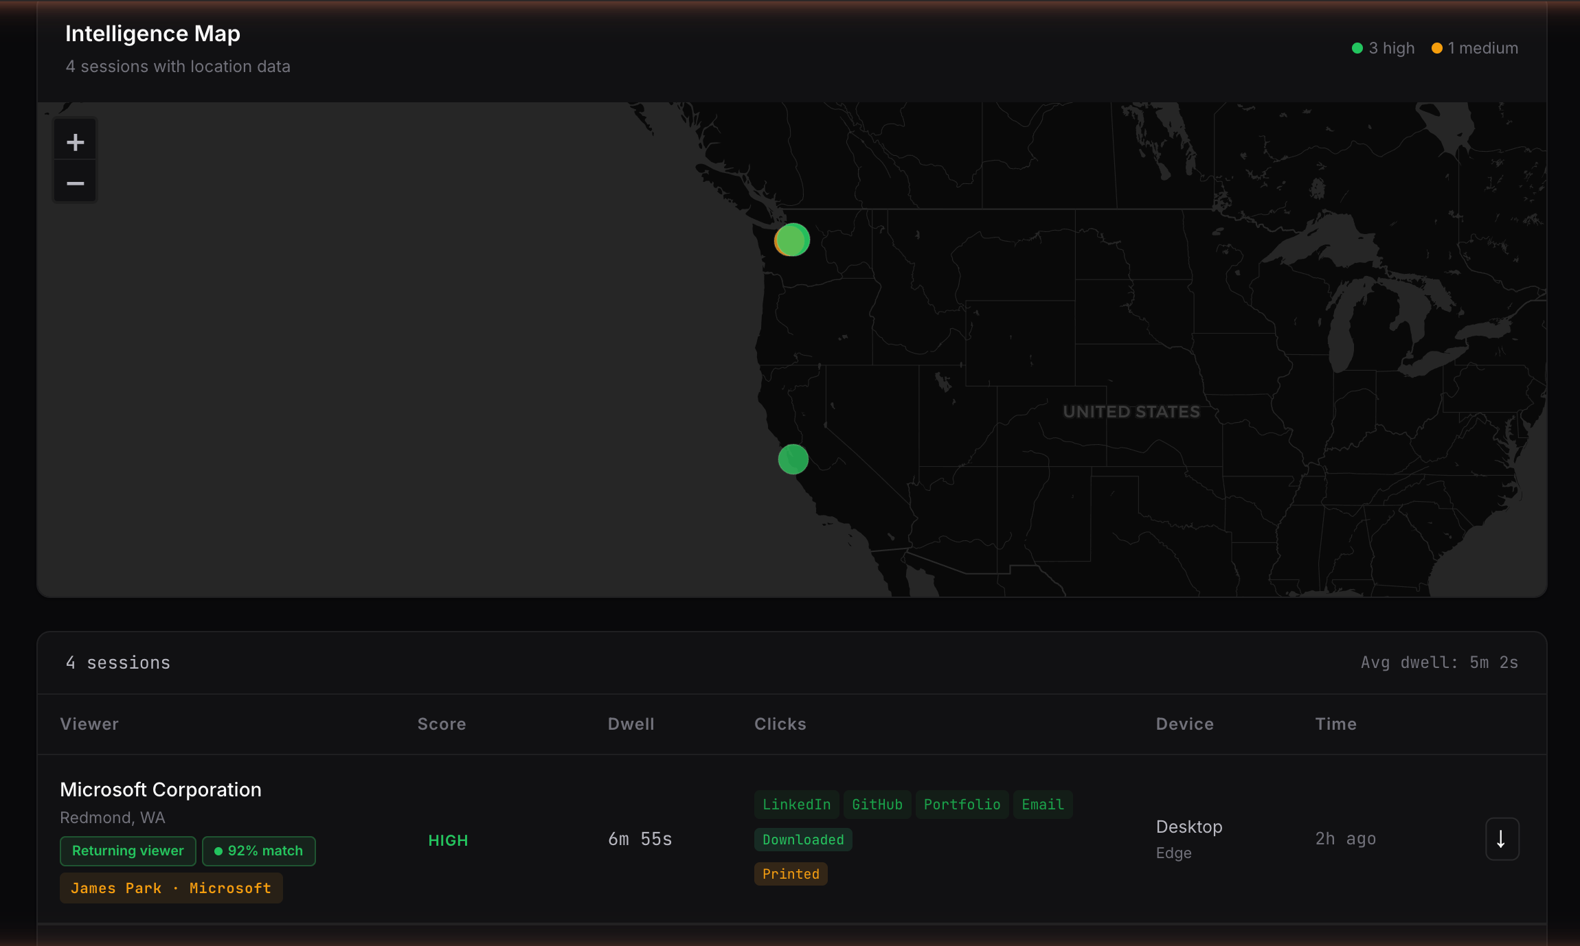The height and width of the screenshot is (946, 1580).
Task: Click the orange Printed tag
Action: (791, 874)
